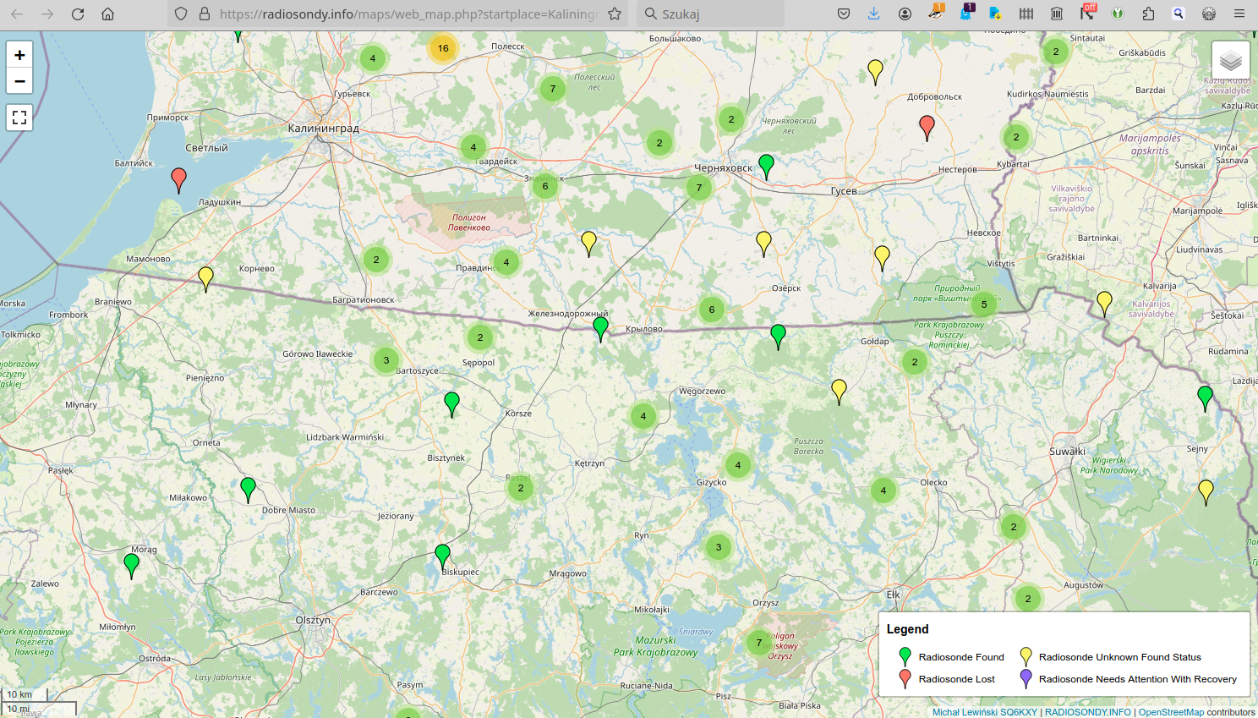Click the address bar URL
Image resolution: width=1258 pixels, height=718 pixels.
click(407, 14)
